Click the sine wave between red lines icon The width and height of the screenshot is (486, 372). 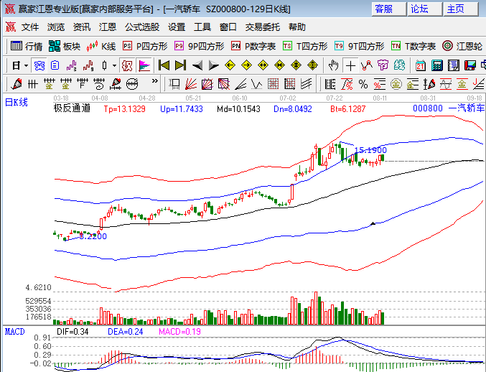[x=446, y=84]
